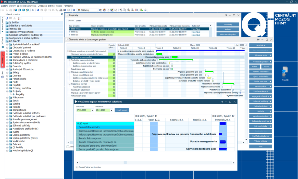The image size is (298, 179).
Task: Click the 'Tkáč Pavol' link in first project row
Action: (x=196, y=29)
